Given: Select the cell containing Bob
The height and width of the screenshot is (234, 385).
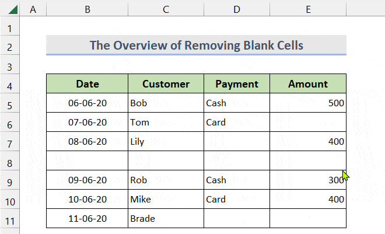Looking at the screenshot, I should tap(166, 103).
